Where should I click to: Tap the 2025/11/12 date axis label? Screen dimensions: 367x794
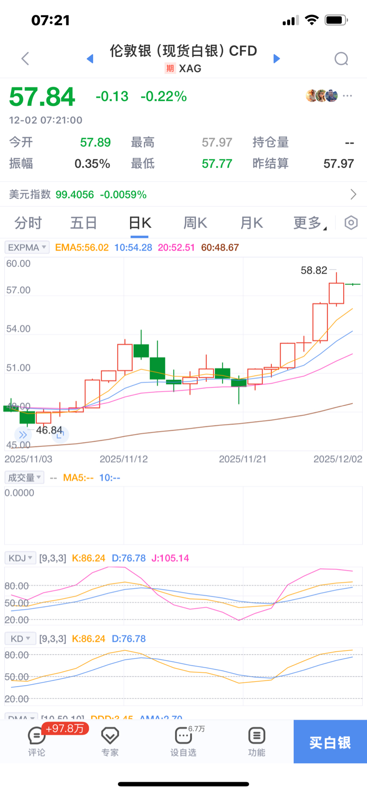124,459
